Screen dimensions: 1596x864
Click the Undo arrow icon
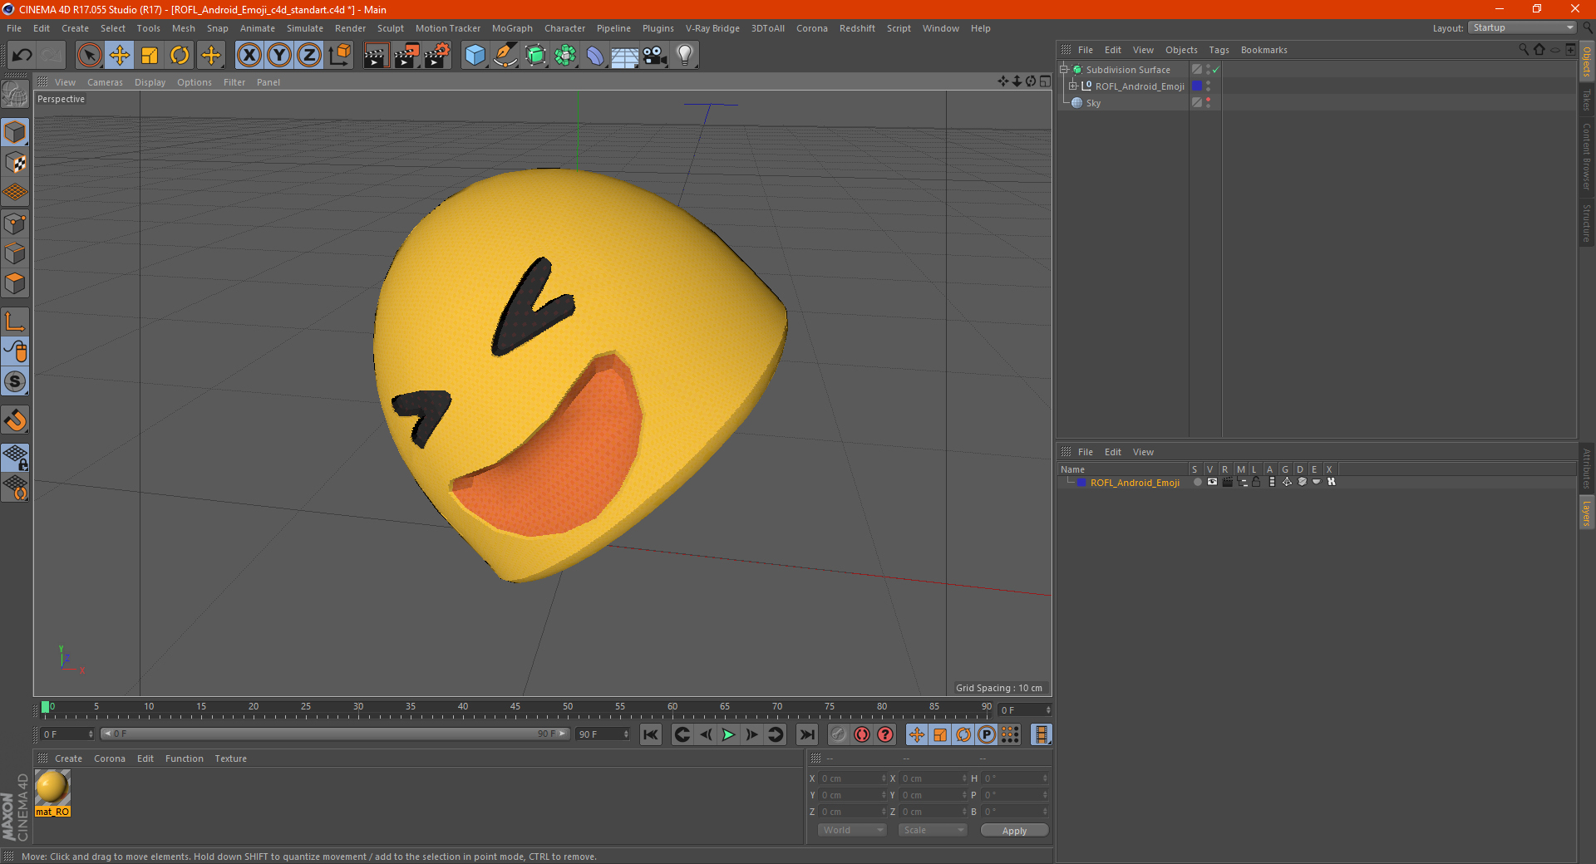coord(22,56)
